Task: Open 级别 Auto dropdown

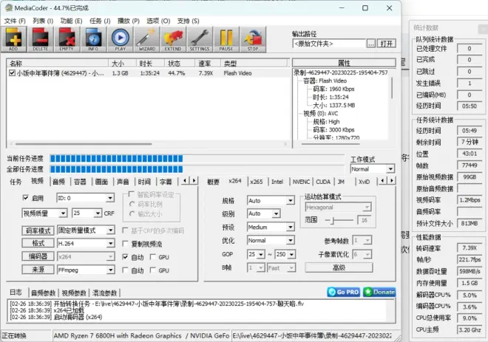Action: point(276,213)
